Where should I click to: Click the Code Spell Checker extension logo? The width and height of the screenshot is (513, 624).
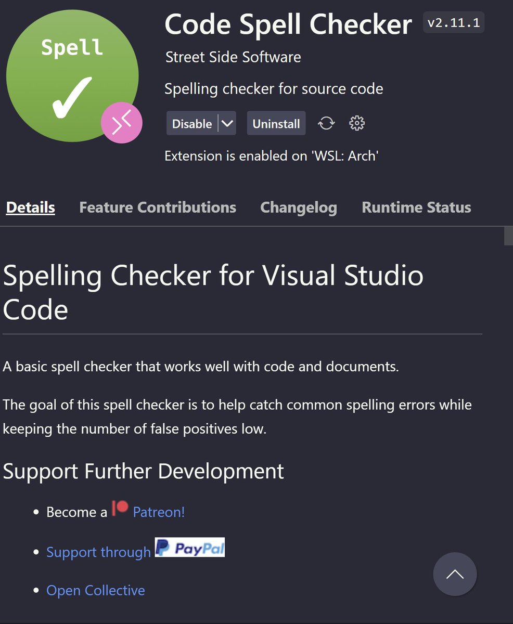(72, 75)
